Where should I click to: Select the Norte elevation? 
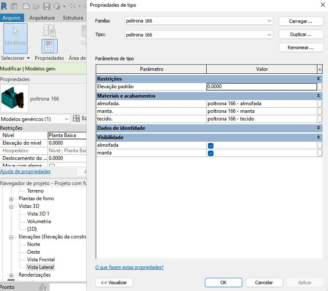tap(34, 244)
